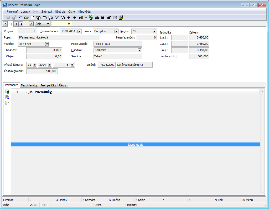Click the red-lined documents icon

tap(45, 18)
